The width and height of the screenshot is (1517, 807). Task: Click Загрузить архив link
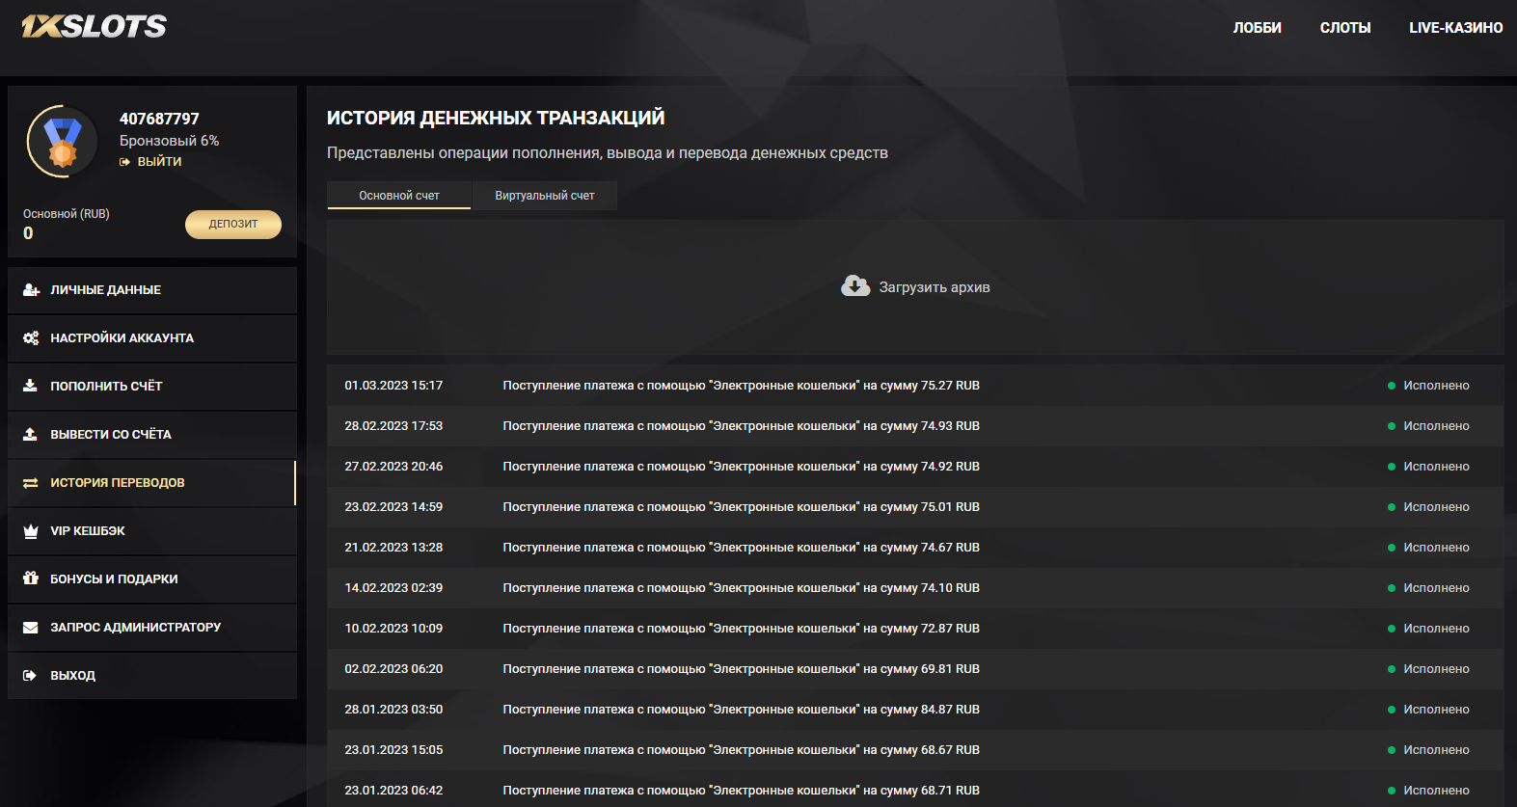coord(934,287)
